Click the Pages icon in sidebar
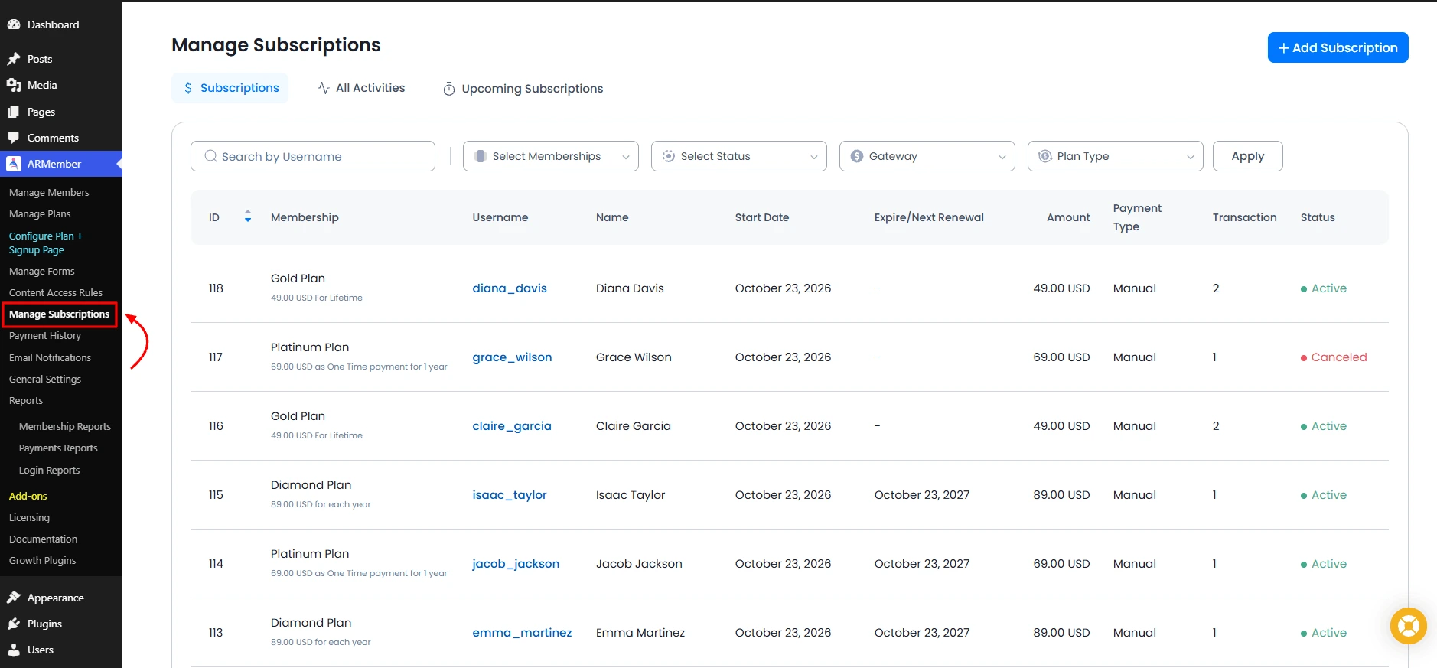This screenshot has width=1437, height=668. [14, 112]
